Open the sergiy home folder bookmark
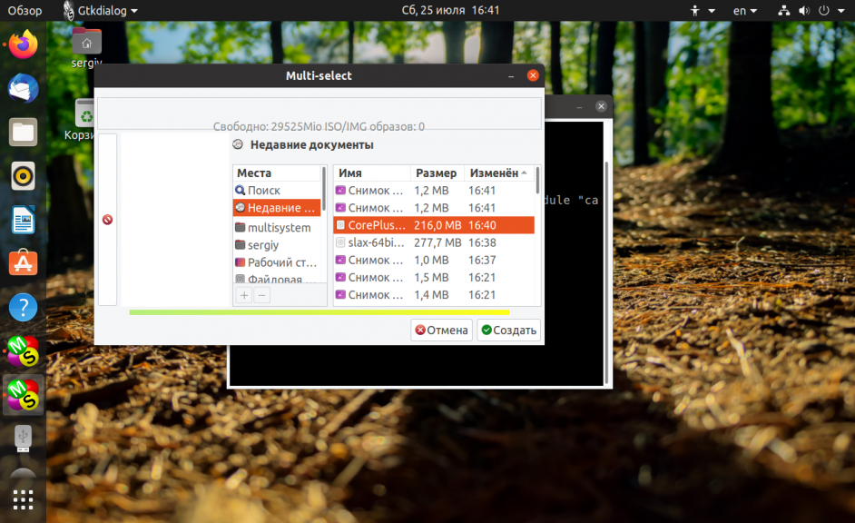This screenshot has height=523, width=855. coord(266,245)
